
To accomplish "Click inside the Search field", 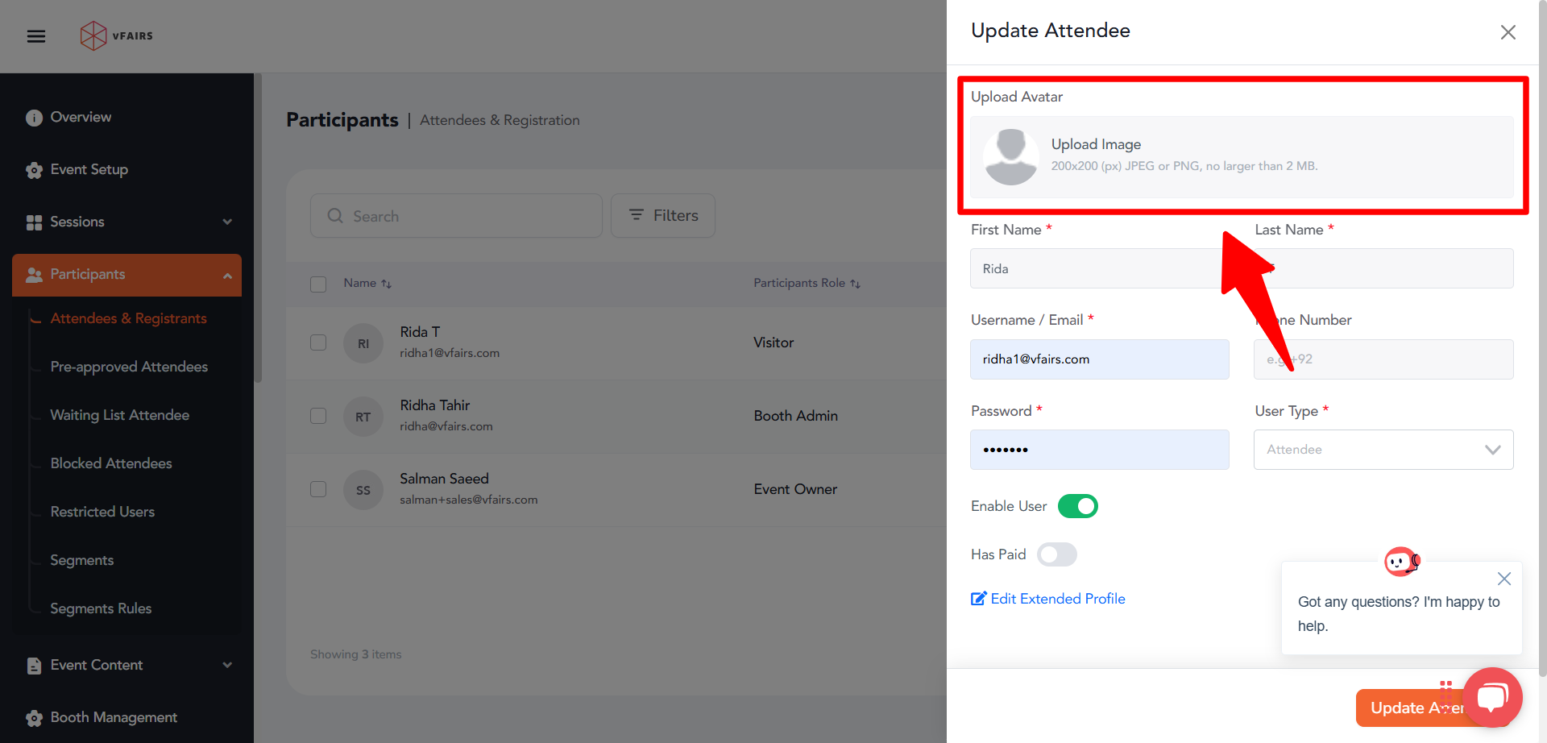I will pos(456,215).
